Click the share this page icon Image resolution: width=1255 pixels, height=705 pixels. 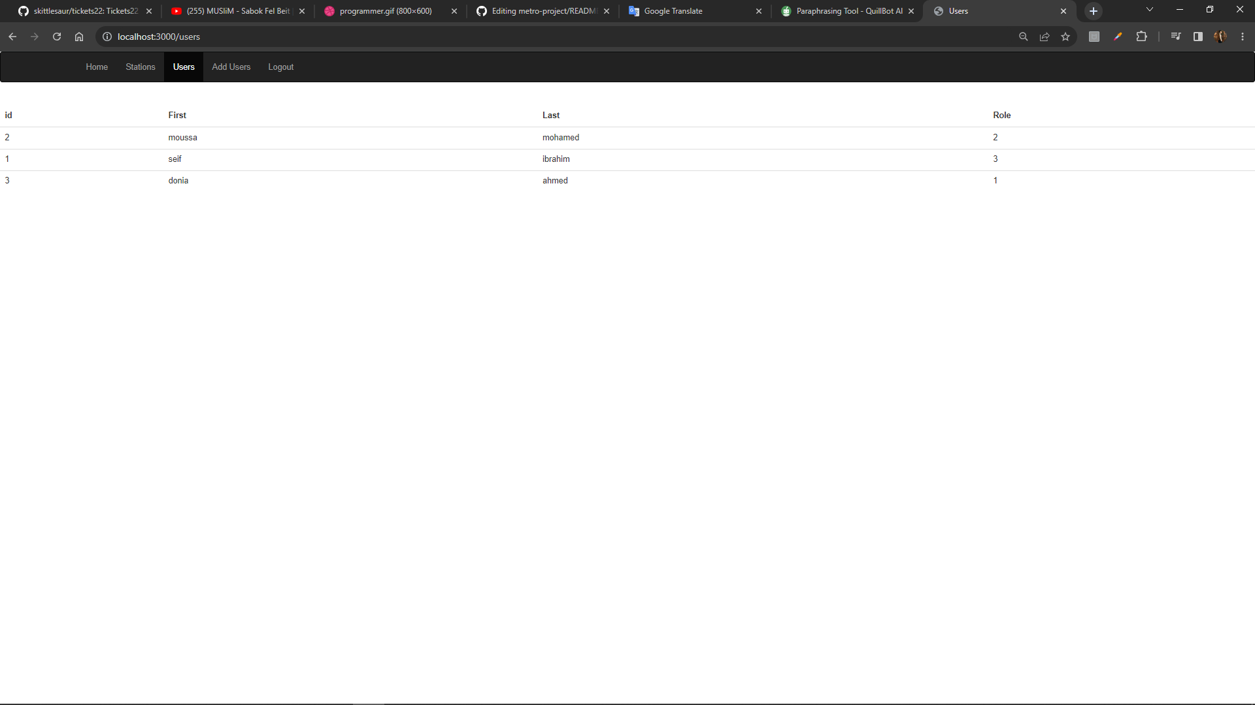click(x=1045, y=37)
